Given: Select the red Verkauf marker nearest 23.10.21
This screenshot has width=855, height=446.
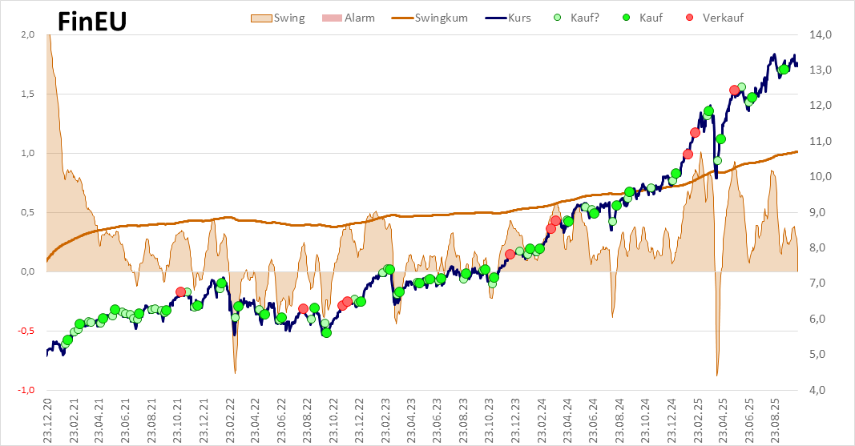Looking at the screenshot, I should (x=180, y=292).
